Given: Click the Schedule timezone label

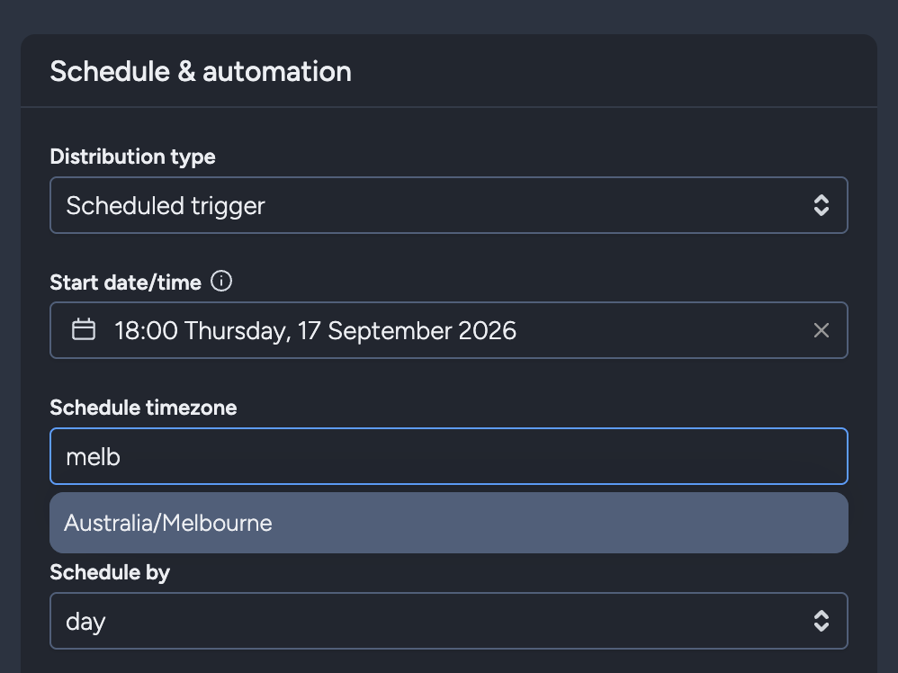Looking at the screenshot, I should pos(143,408).
